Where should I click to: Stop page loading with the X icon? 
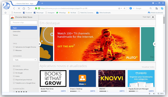click(19, 8)
